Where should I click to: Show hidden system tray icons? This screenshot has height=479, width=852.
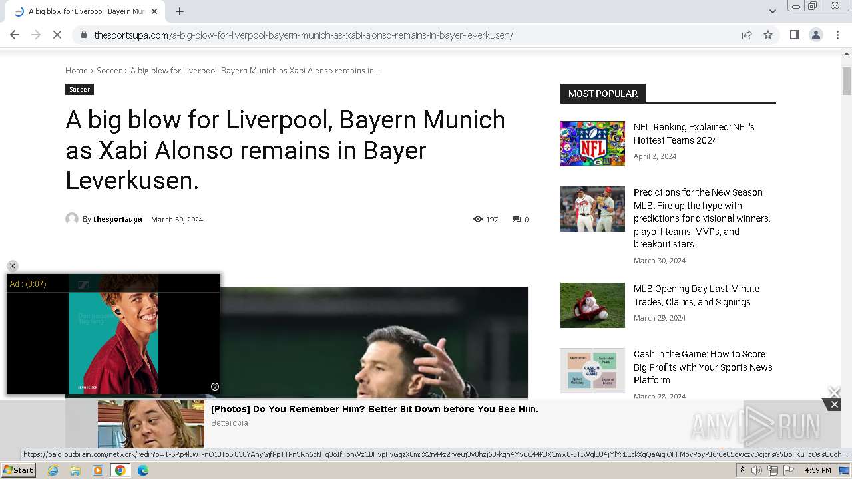[x=743, y=470]
